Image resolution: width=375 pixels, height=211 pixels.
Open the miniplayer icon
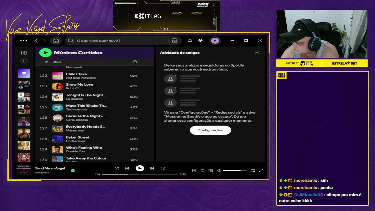(253, 171)
